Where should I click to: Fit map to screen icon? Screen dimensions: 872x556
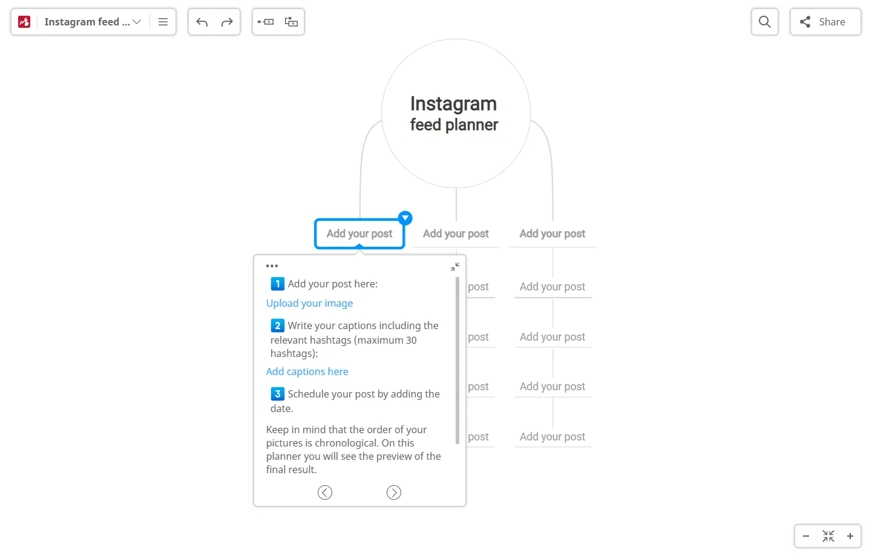tap(828, 536)
